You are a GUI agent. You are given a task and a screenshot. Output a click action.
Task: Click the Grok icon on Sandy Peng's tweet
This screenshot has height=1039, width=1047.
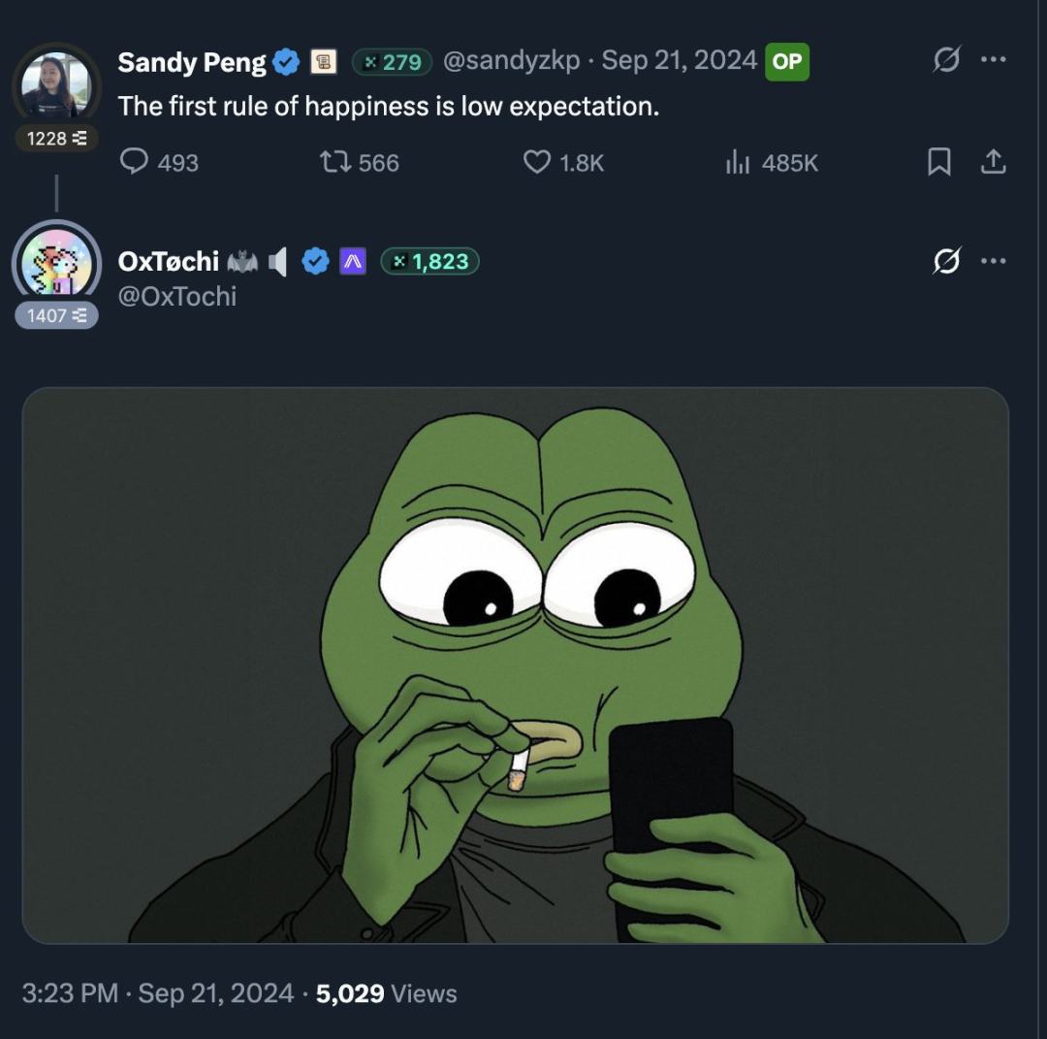pos(946,60)
